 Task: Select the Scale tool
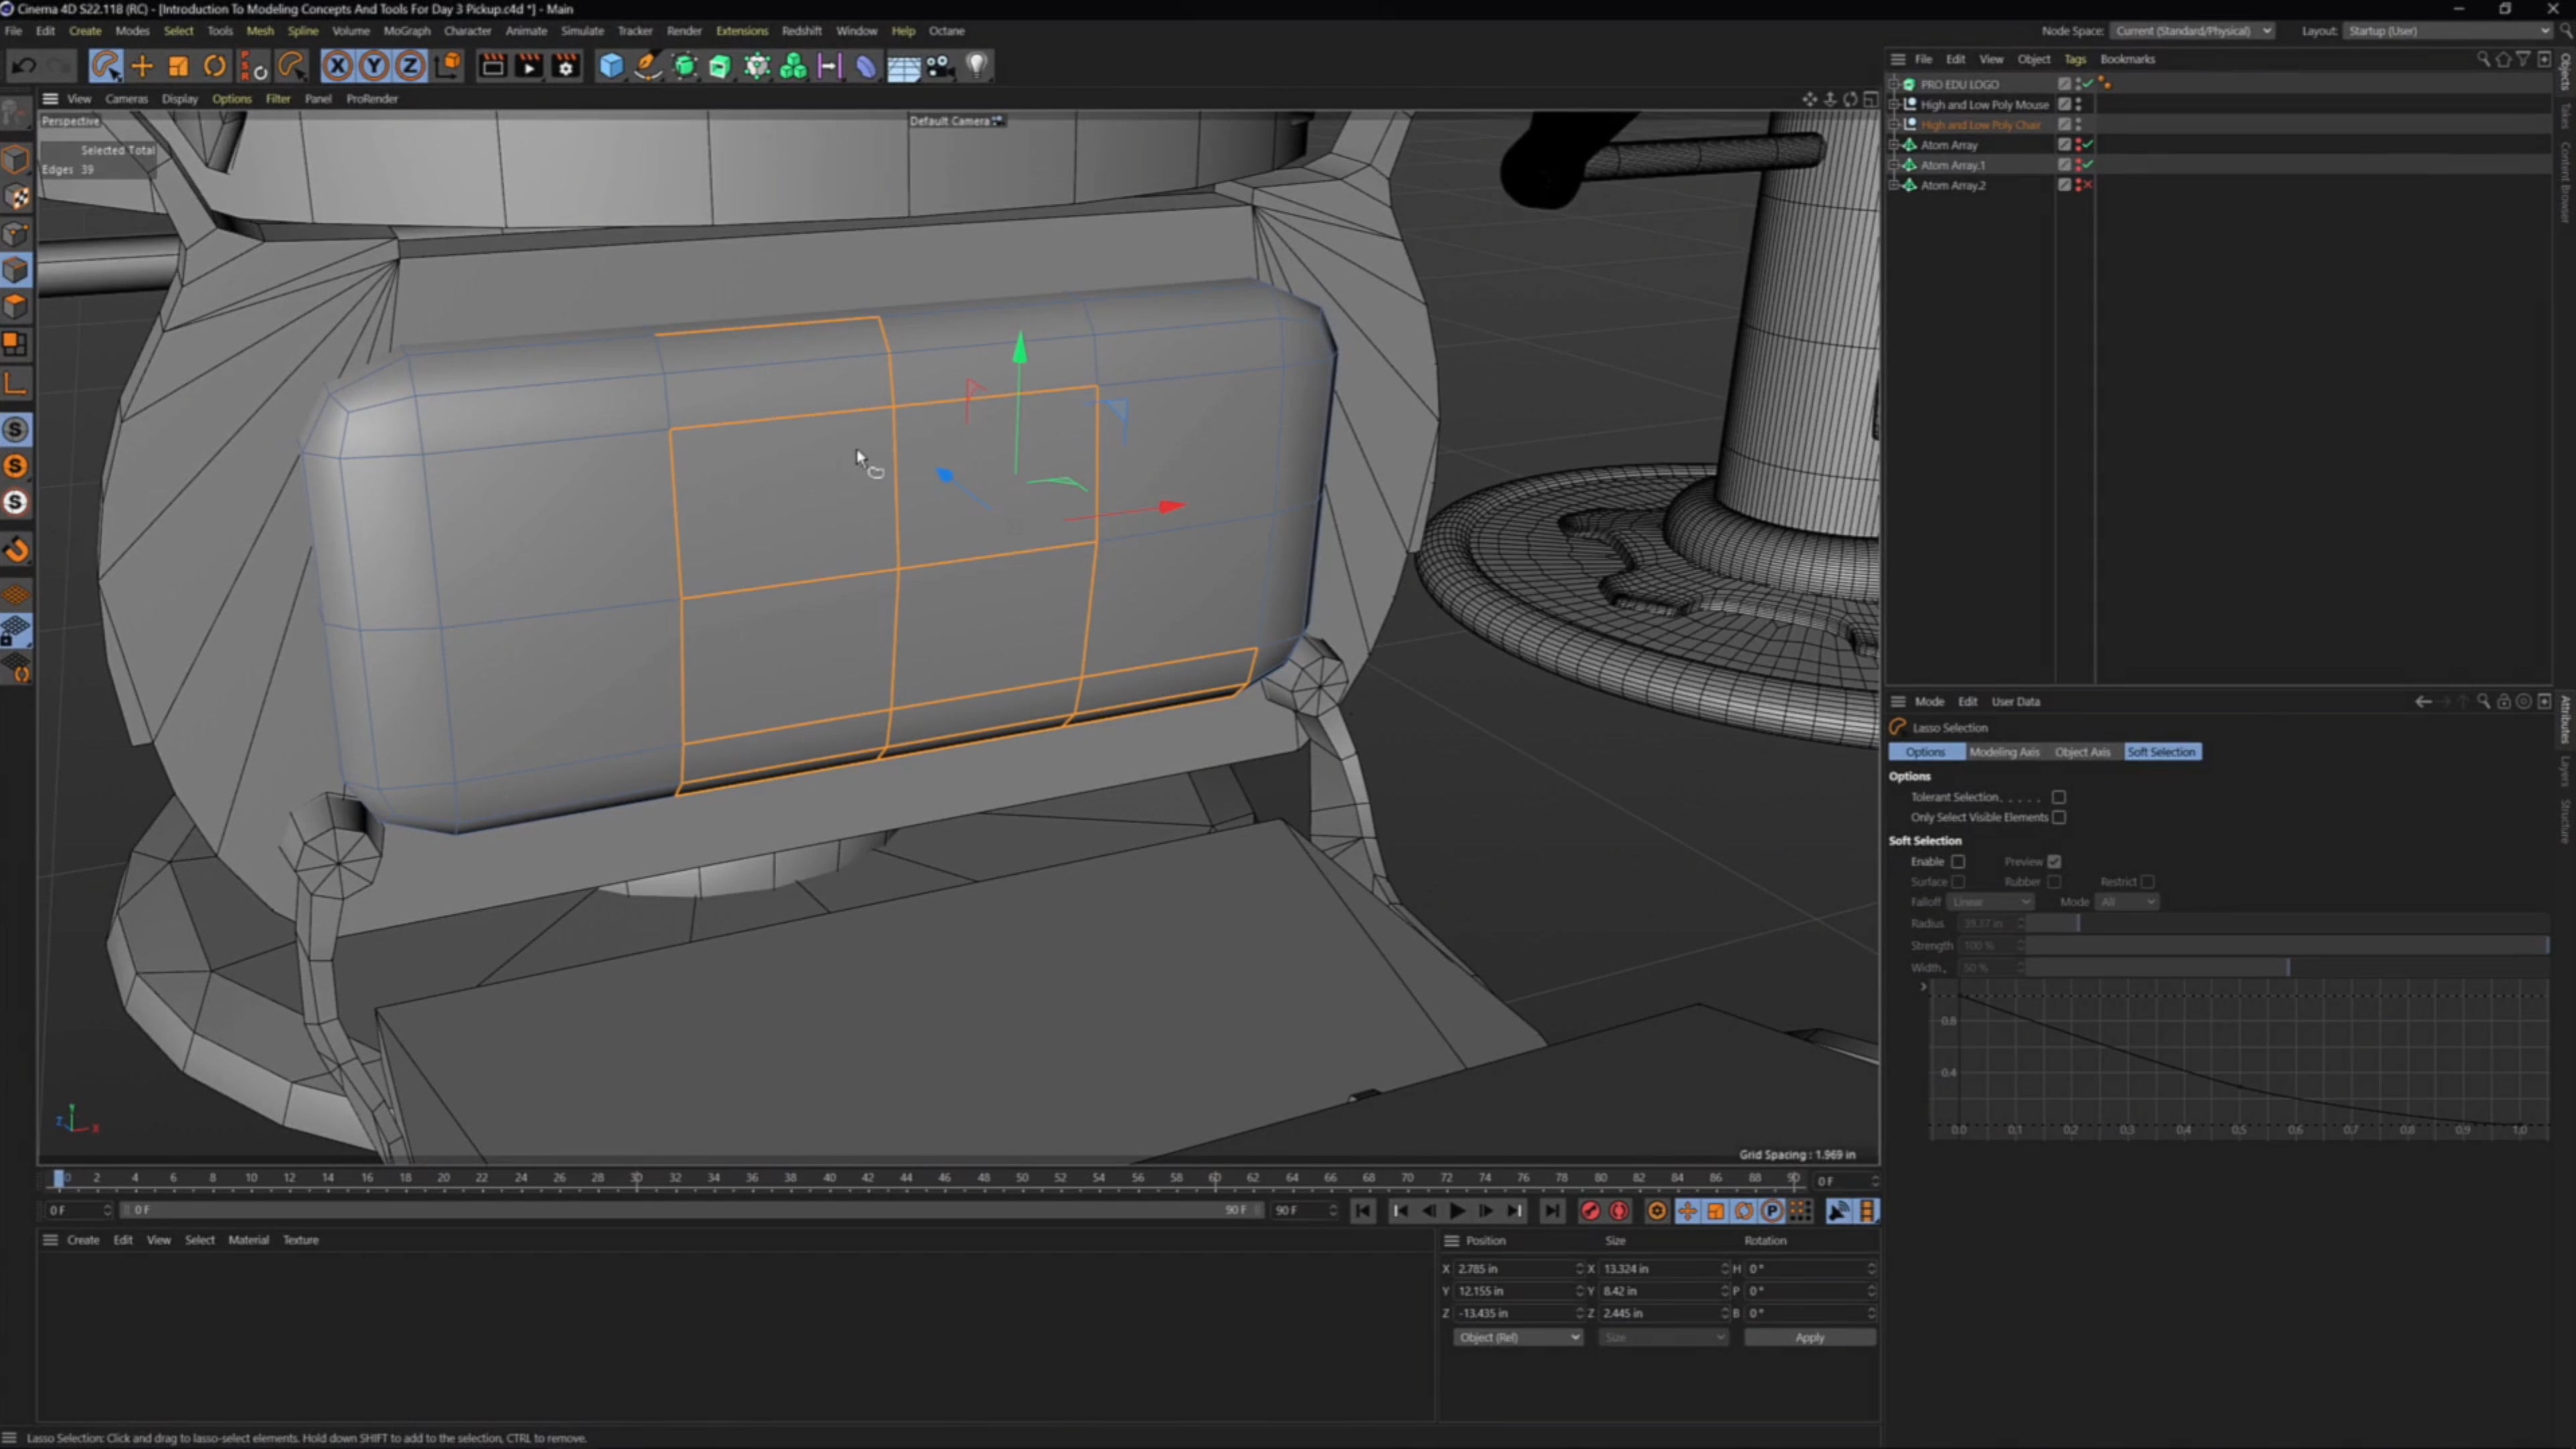click(178, 66)
